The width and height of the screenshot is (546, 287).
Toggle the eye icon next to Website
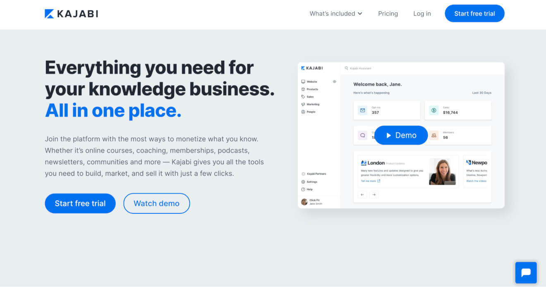tap(335, 82)
